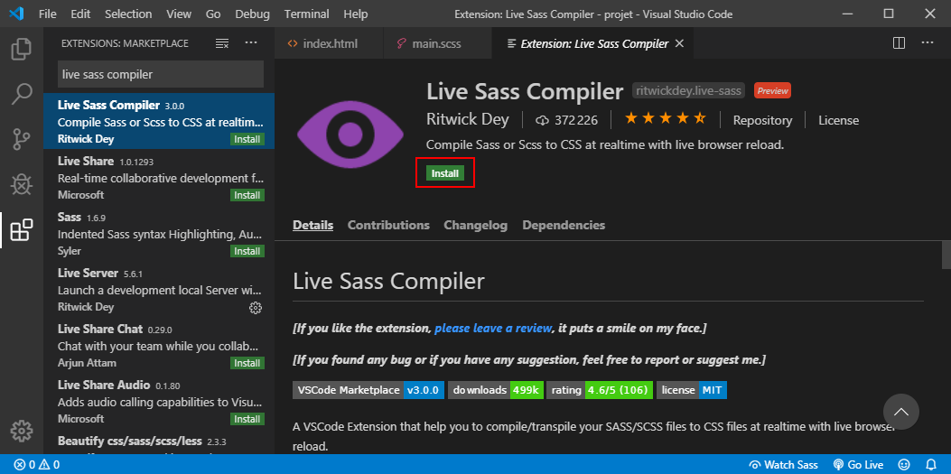Screen dimensions: 951x474
Task: Click the VS Code logo icon
Action: click(x=16, y=14)
